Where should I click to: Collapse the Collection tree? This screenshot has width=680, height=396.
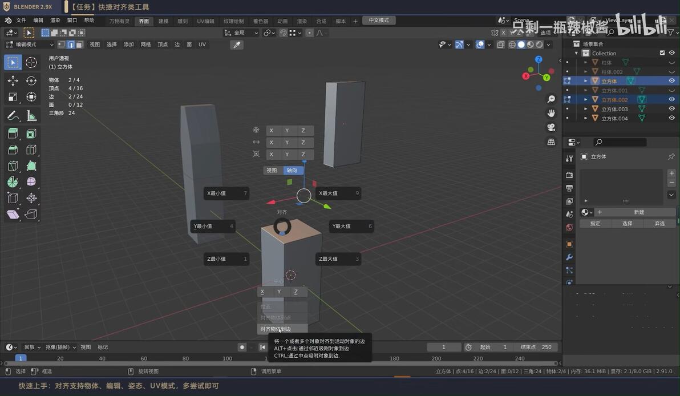(576, 53)
